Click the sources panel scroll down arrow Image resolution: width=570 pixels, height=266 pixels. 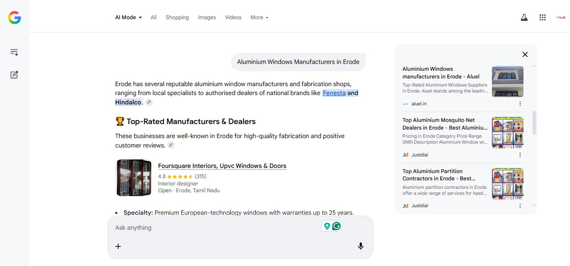(535, 205)
